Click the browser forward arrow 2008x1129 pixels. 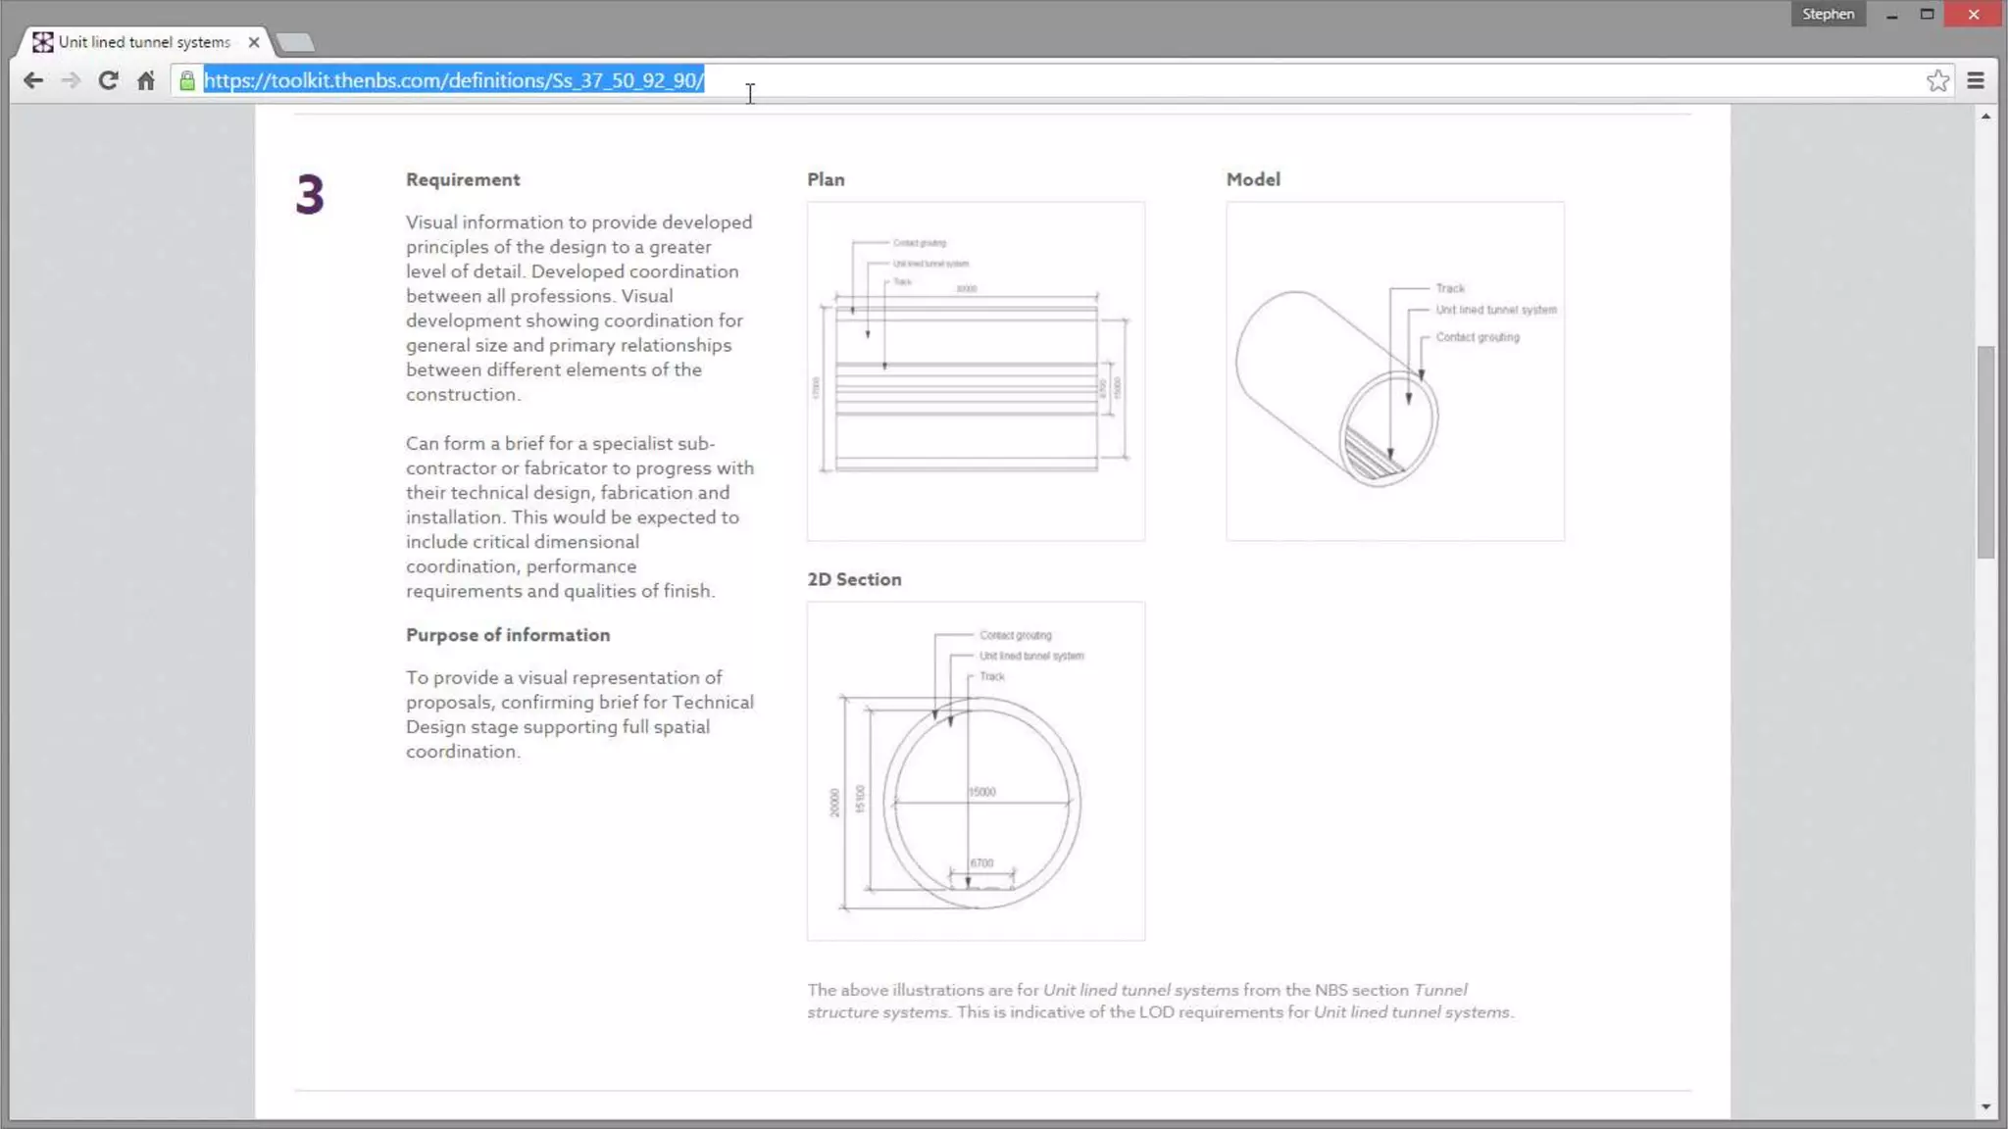(x=71, y=80)
